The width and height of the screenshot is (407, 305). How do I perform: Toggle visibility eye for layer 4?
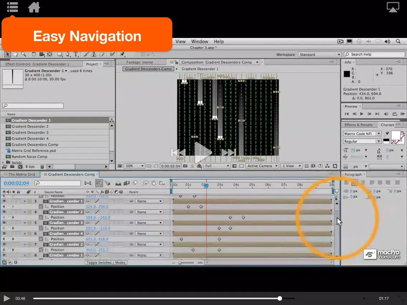tap(4, 212)
